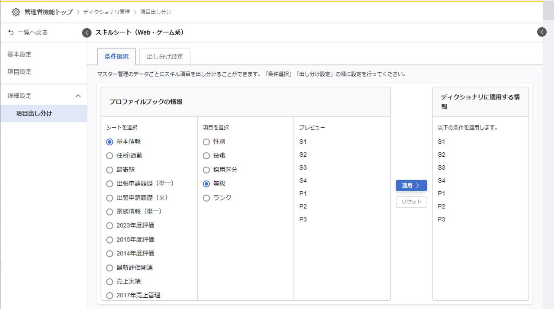554x309 pixels.
Task: Click S4 in the プレビュー list
Action: (x=303, y=180)
